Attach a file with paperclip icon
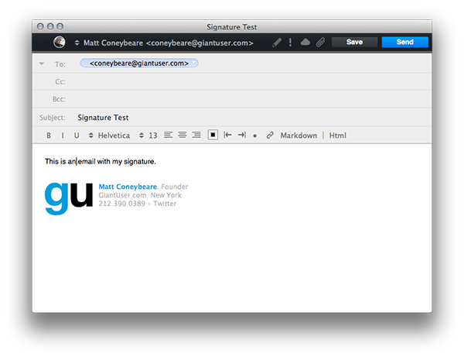Image resolution: width=464 pixels, height=357 pixels. pyautogui.click(x=319, y=43)
